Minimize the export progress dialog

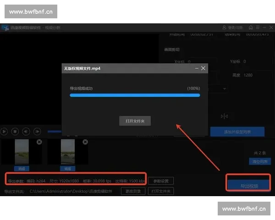(196, 68)
